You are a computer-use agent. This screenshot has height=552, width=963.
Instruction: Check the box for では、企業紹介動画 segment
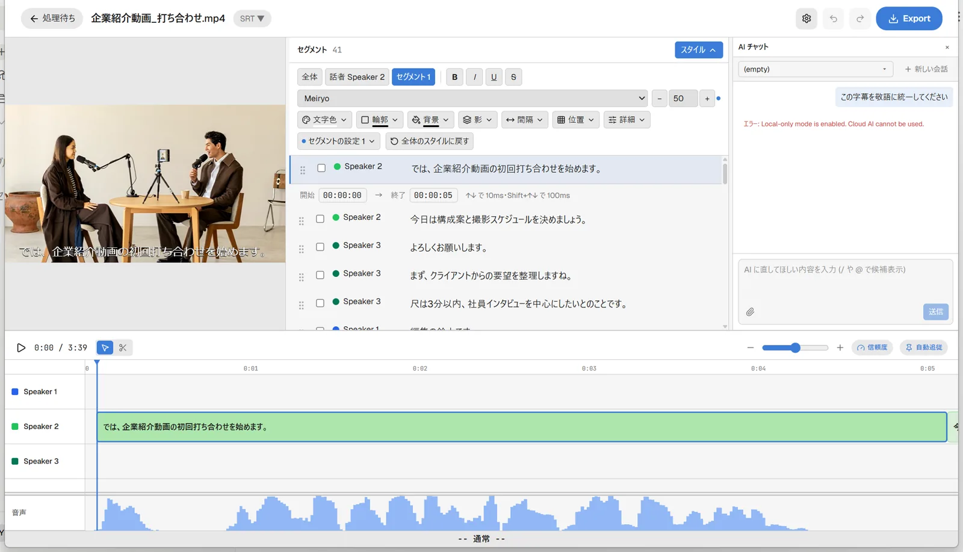tap(321, 168)
